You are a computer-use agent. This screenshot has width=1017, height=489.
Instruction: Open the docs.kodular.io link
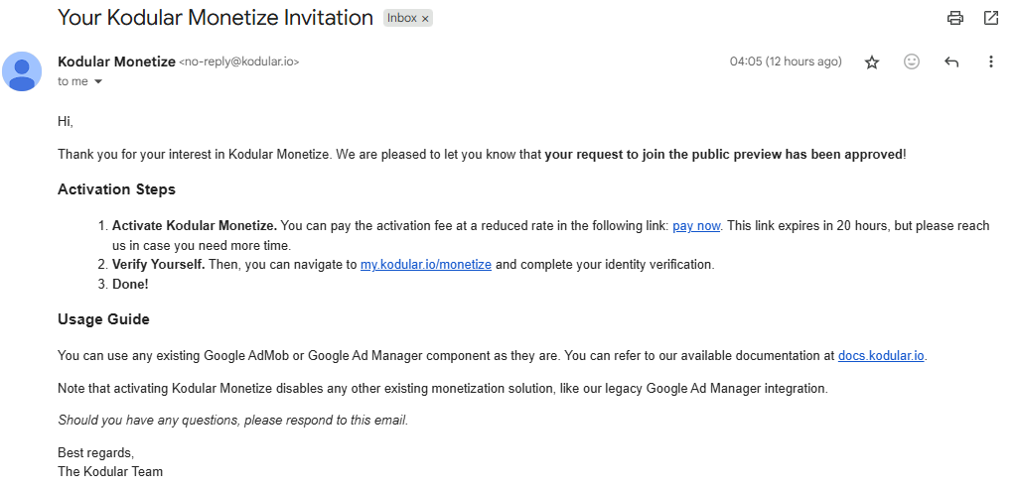click(x=881, y=355)
